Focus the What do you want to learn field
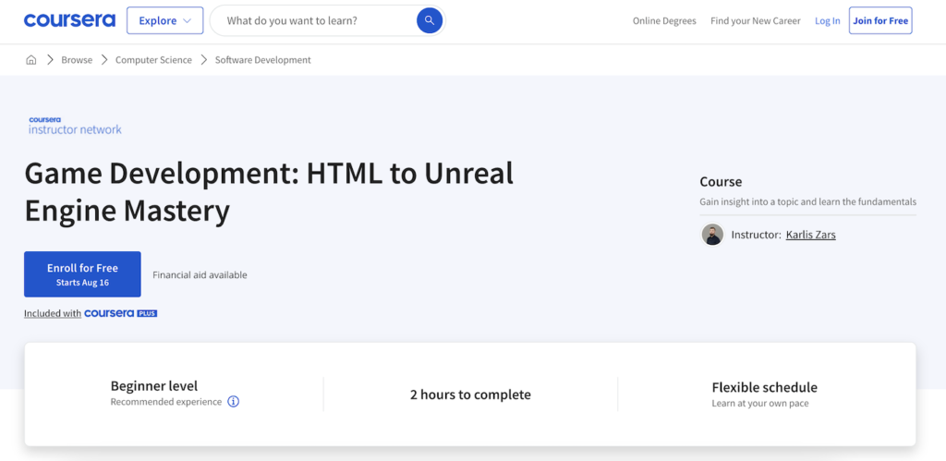The width and height of the screenshot is (946, 461). pos(314,20)
